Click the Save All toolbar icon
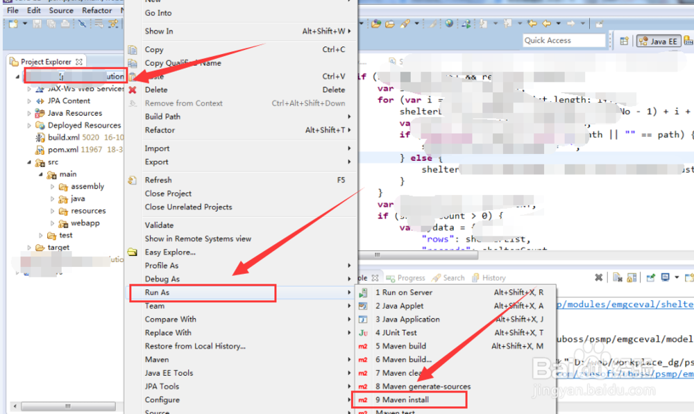The height and width of the screenshot is (414, 694). tap(51, 24)
